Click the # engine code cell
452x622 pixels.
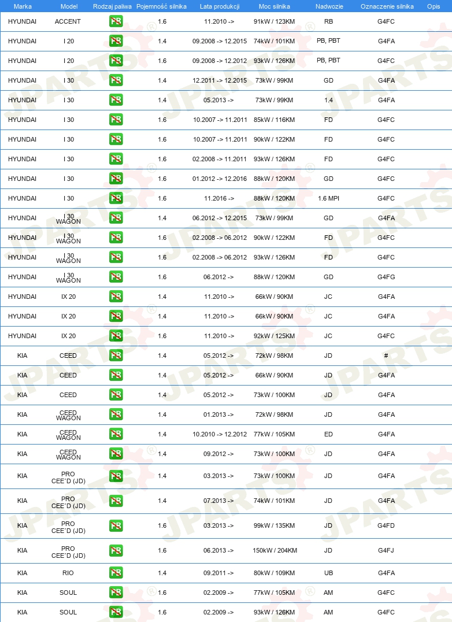386,356
